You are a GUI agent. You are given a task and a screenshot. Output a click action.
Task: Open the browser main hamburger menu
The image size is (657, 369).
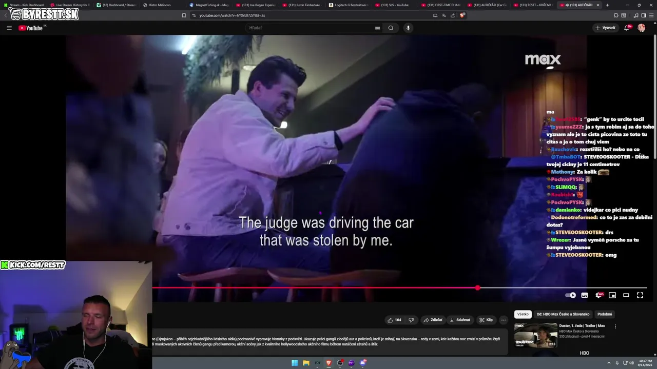651,15
